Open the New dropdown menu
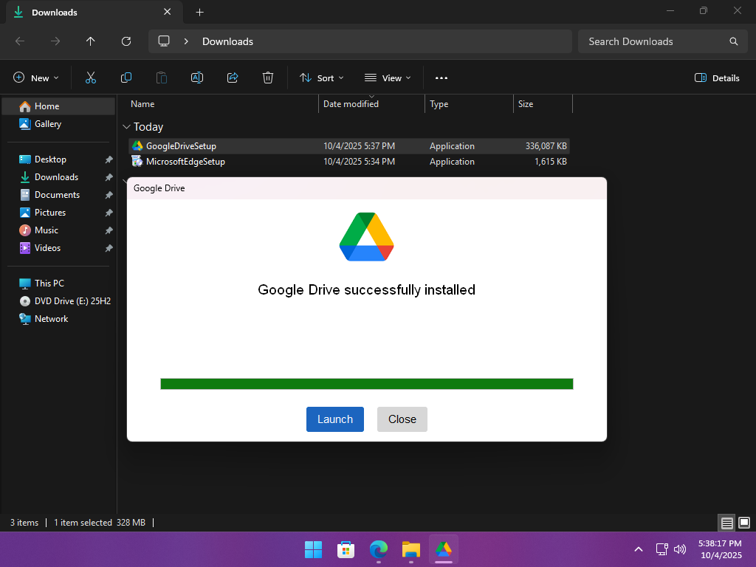Image resolution: width=756 pixels, height=567 pixels. (x=35, y=78)
